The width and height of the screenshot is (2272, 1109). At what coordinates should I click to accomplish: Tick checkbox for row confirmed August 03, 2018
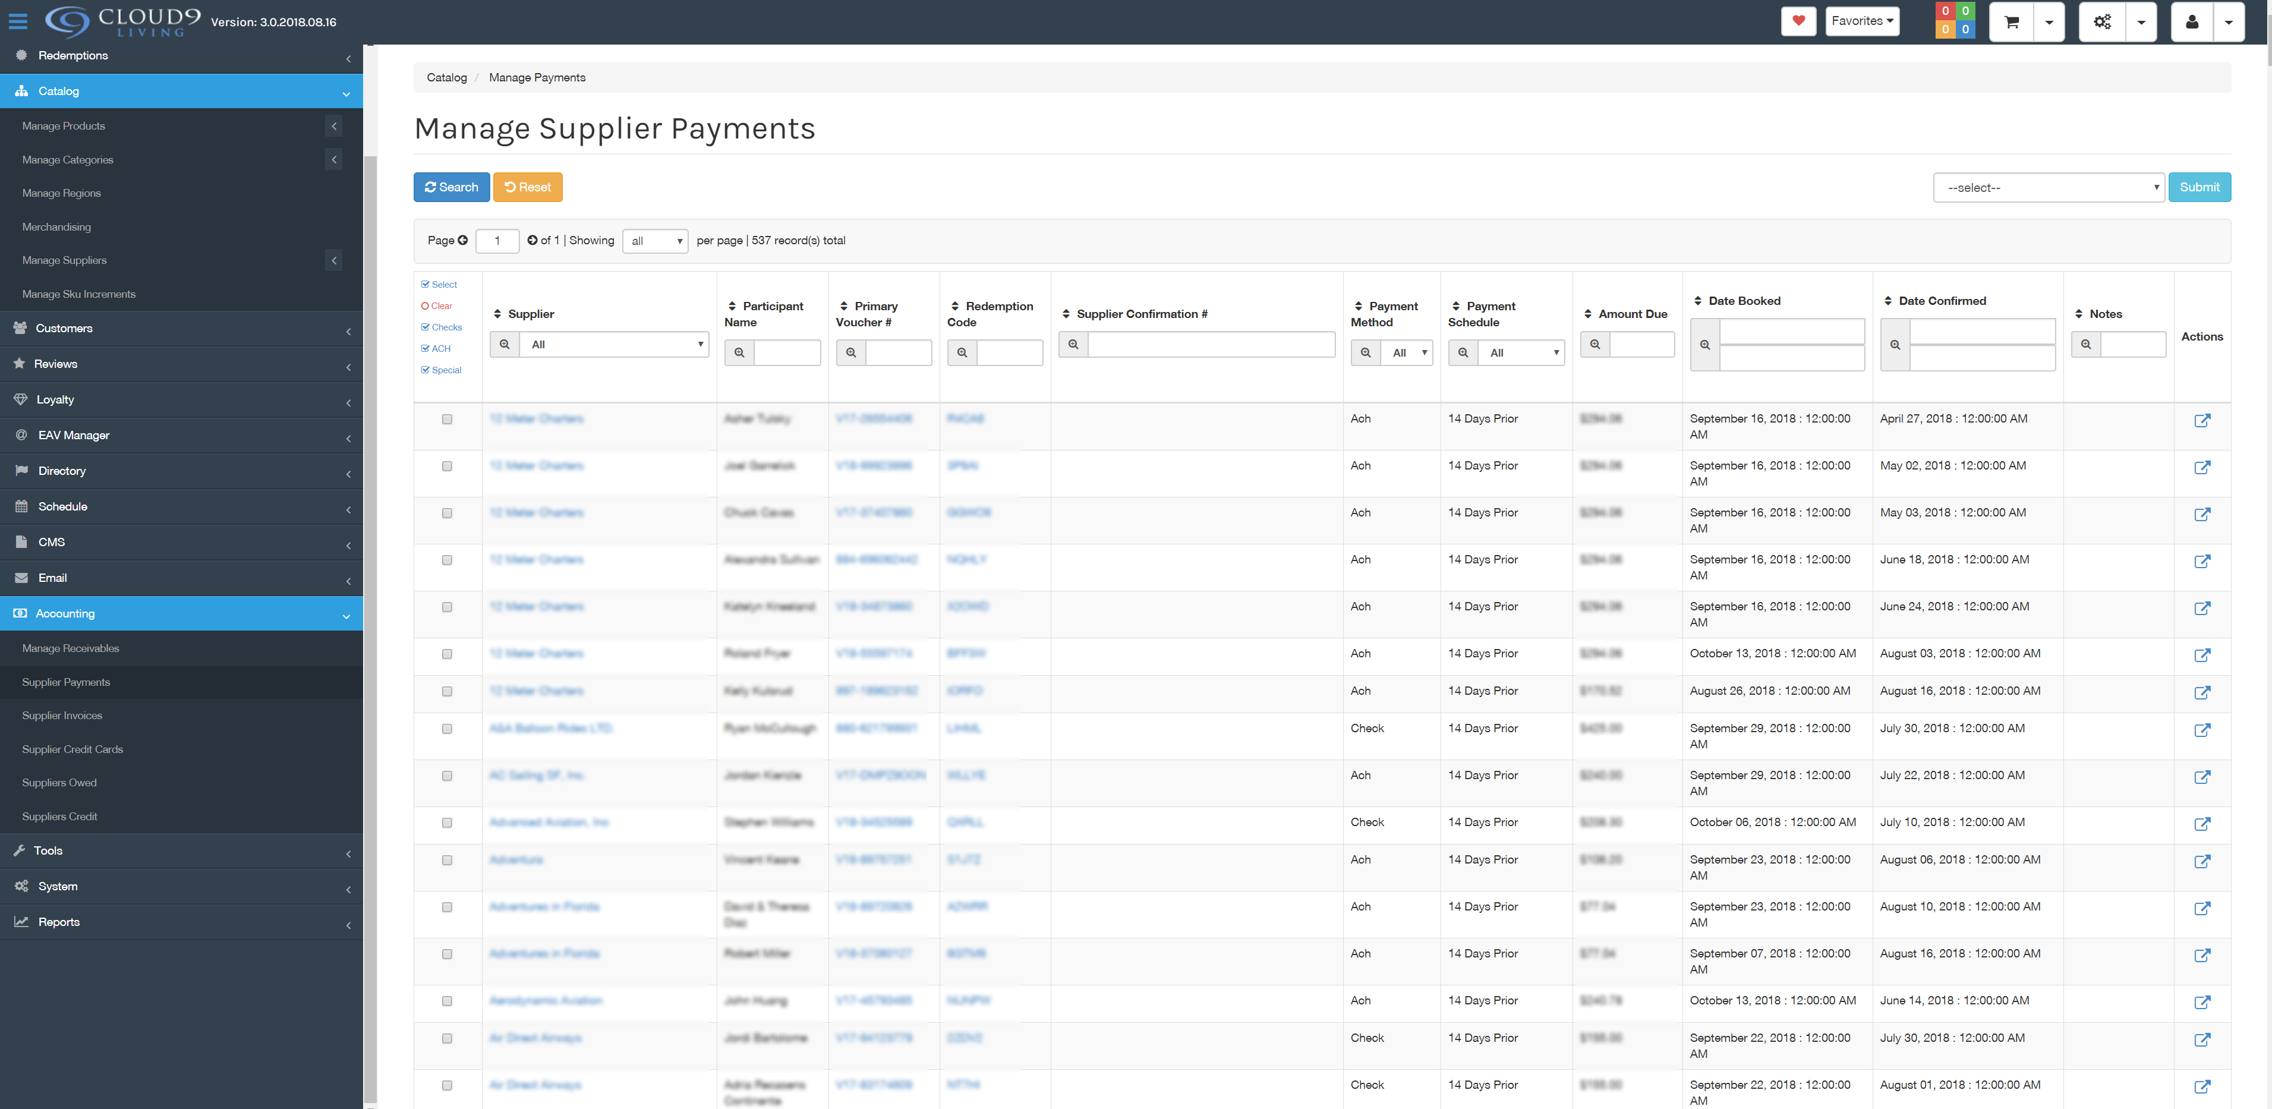pos(447,654)
